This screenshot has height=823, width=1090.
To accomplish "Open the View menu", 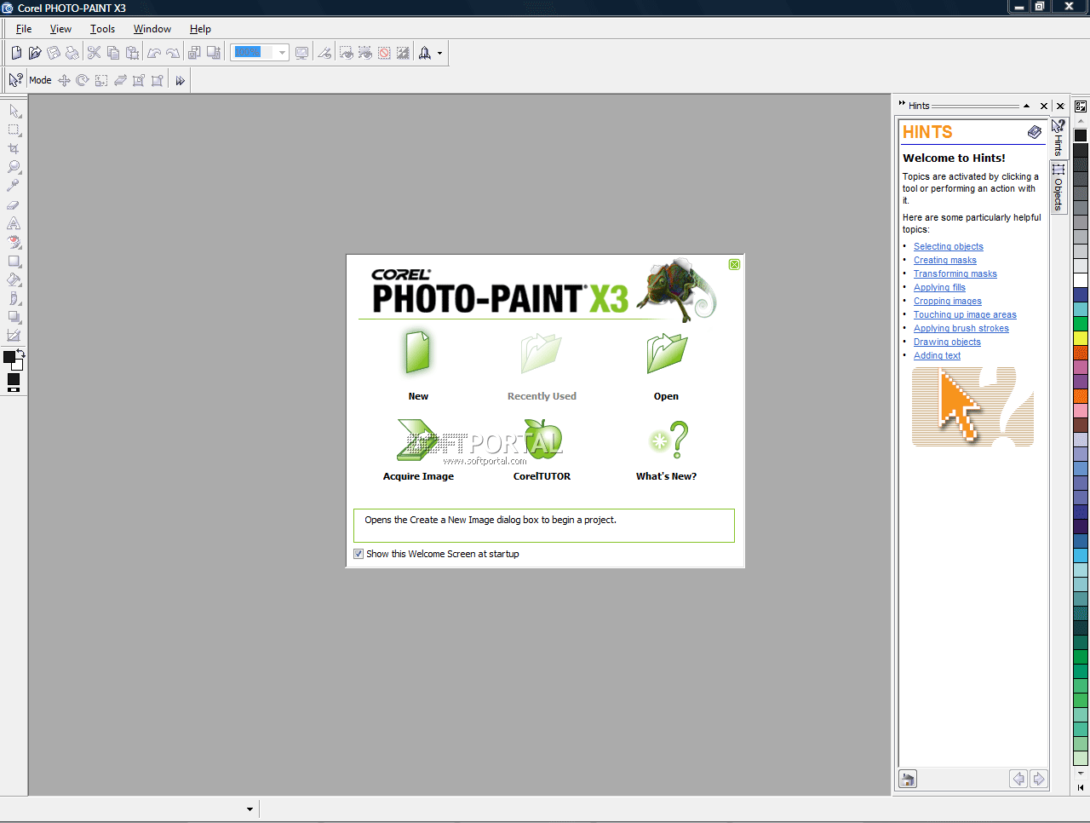I will (x=60, y=29).
